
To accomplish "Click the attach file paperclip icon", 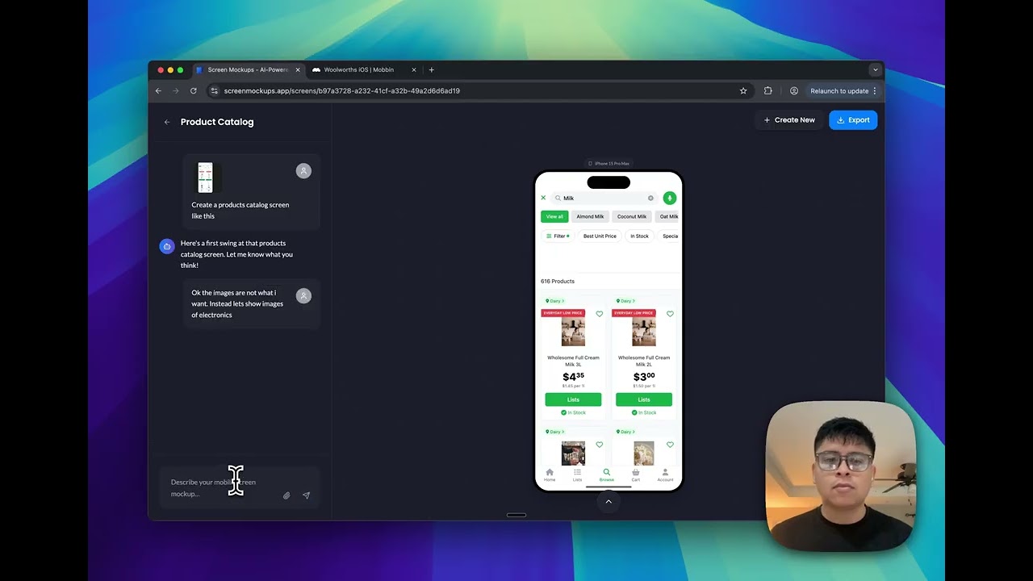I will 286,495.
